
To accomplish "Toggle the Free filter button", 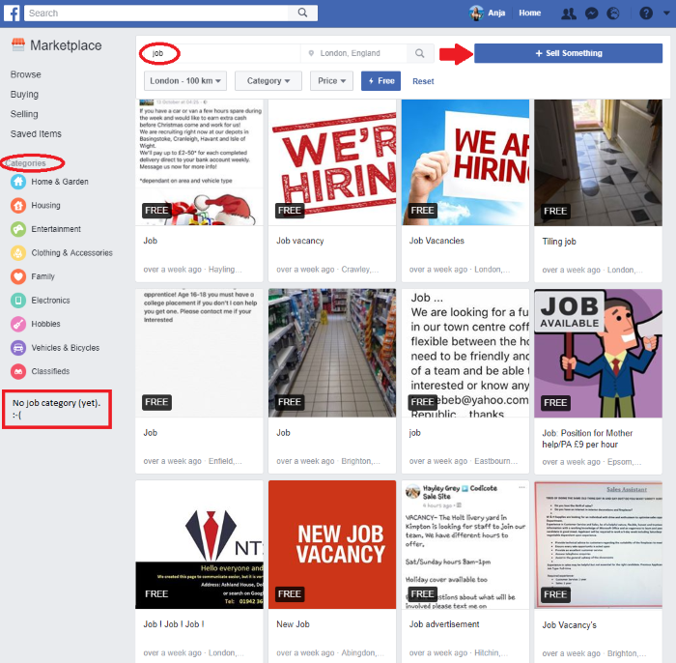I will pos(380,81).
